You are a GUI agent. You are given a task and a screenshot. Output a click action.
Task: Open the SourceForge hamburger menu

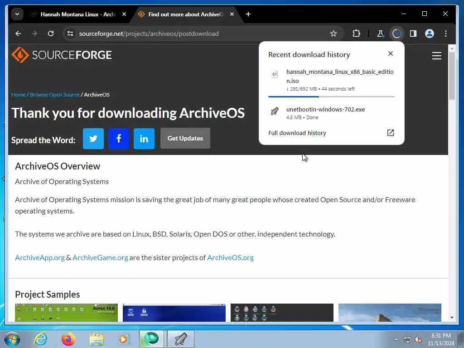(436, 56)
